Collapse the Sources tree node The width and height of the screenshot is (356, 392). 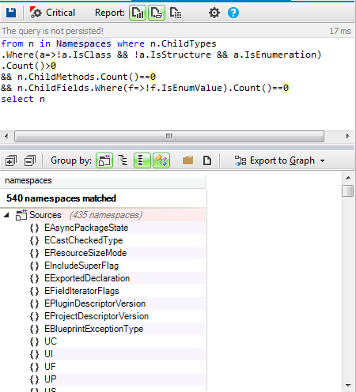pyautogui.click(x=6, y=215)
